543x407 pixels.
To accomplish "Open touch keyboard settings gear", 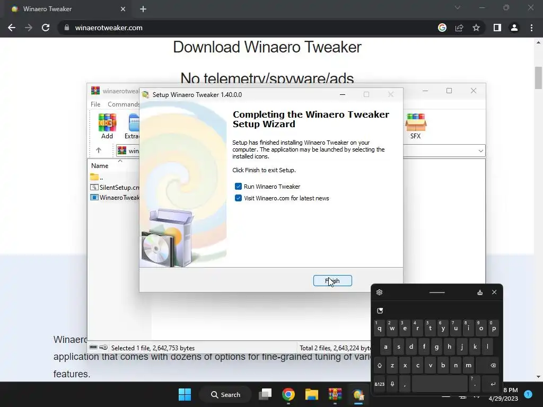I will tap(380, 293).
